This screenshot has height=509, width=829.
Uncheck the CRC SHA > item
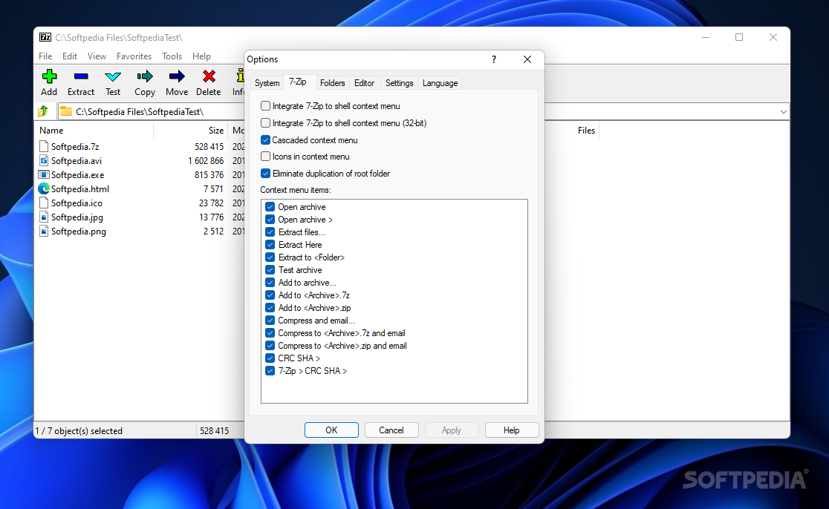coord(270,358)
